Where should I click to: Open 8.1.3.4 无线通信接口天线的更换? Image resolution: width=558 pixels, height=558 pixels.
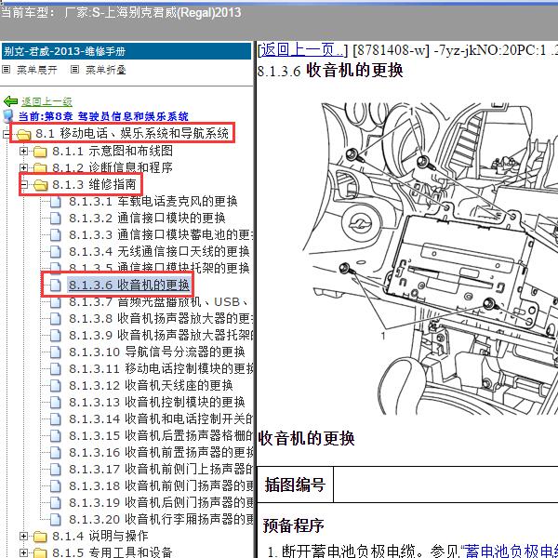click(159, 252)
